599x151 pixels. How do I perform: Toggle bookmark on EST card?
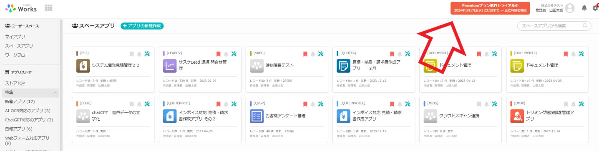132,54
